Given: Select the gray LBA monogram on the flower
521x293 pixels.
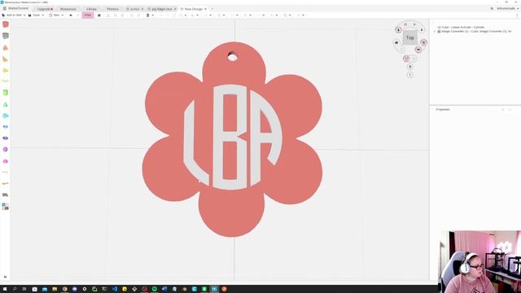Looking at the screenshot, I should [x=233, y=138].
